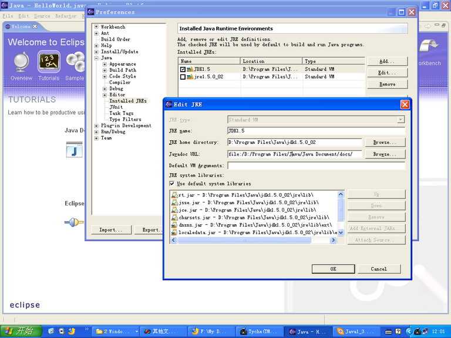Expand the Workbench tree node
The height and width of the screenshot is (338, 451).
point(96,27)
